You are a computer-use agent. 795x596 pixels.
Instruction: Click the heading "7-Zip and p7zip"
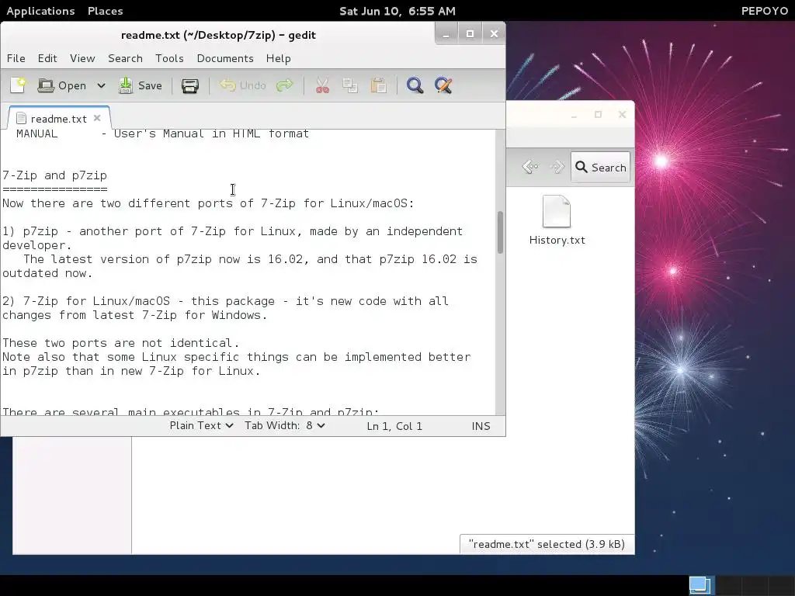(x=55, y=175)
